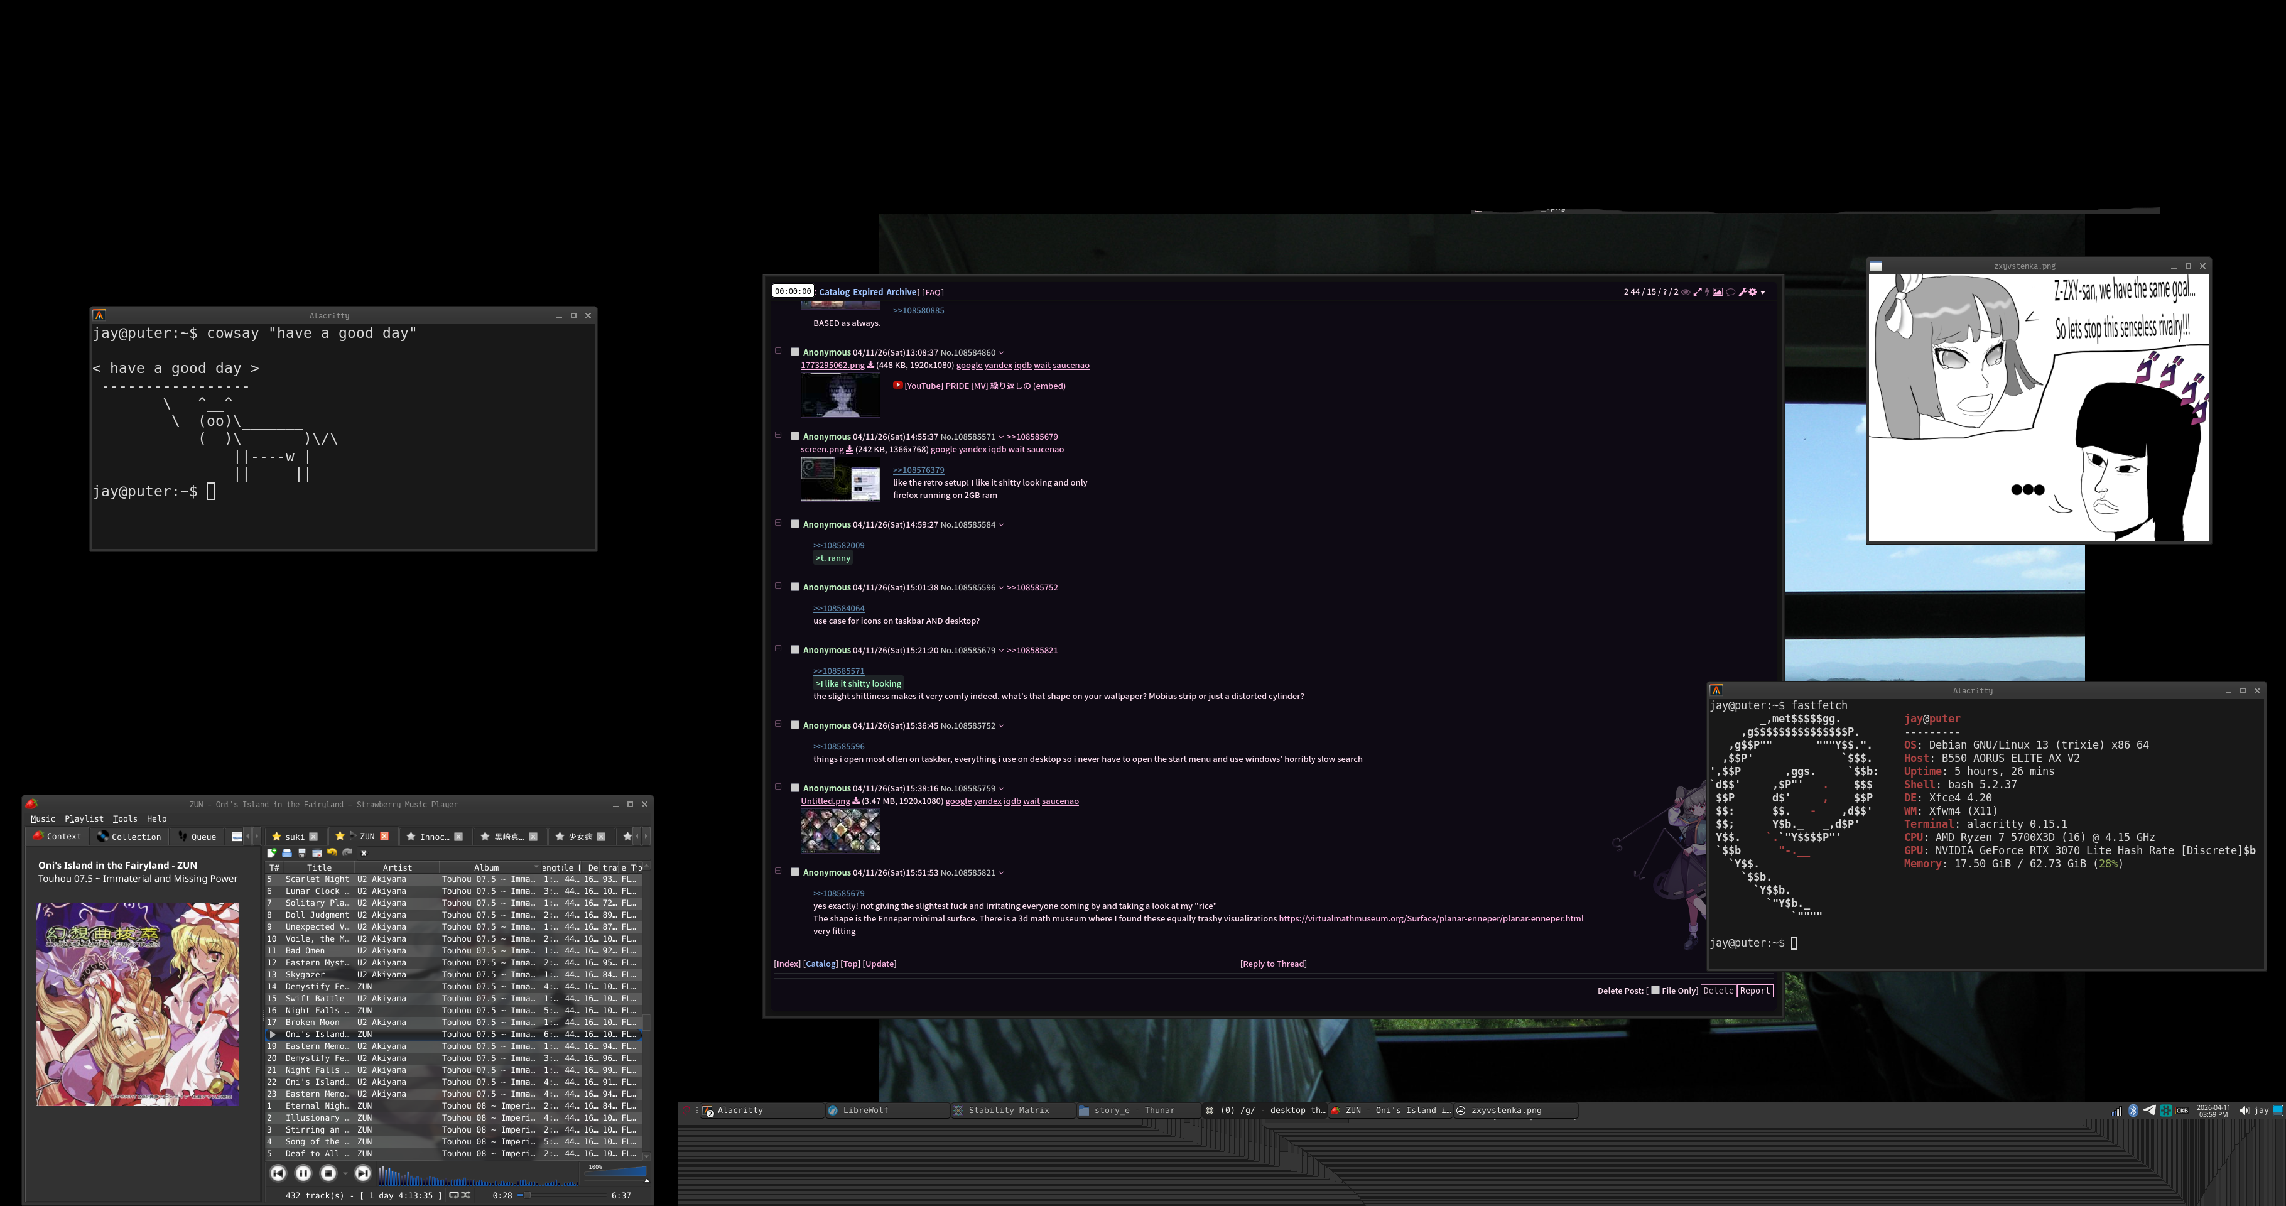Open the stop button's dropdown arrow
Image resolution: width=2286 pixels, height=1206 pixels.
[x=345, y=1174]
